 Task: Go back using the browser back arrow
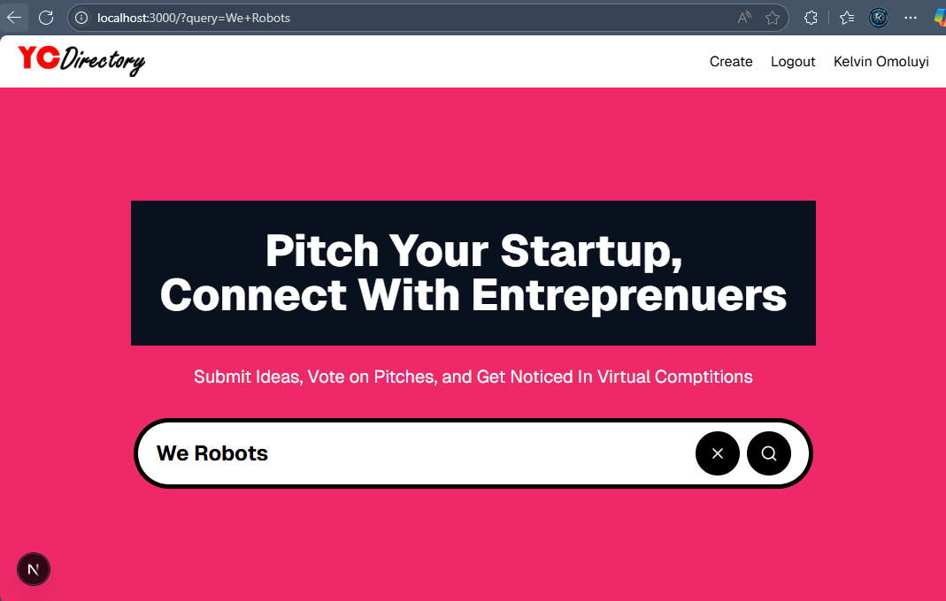coord(14,18)
